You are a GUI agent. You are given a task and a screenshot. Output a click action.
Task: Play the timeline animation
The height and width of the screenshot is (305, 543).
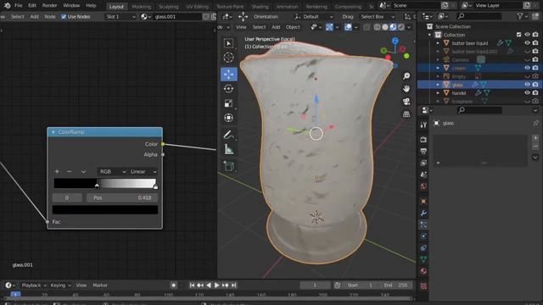coord(217,286)
